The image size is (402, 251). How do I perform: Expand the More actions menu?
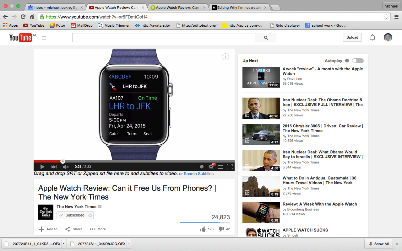point(98,229)
